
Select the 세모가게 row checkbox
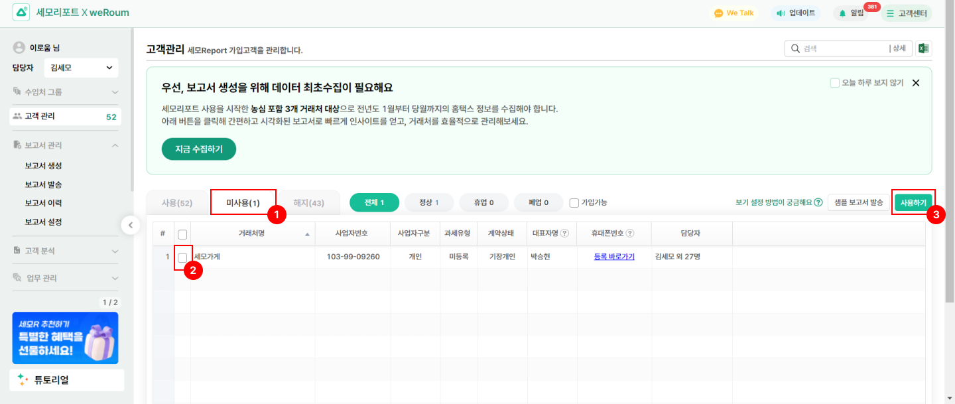click(x=183, y=257)
